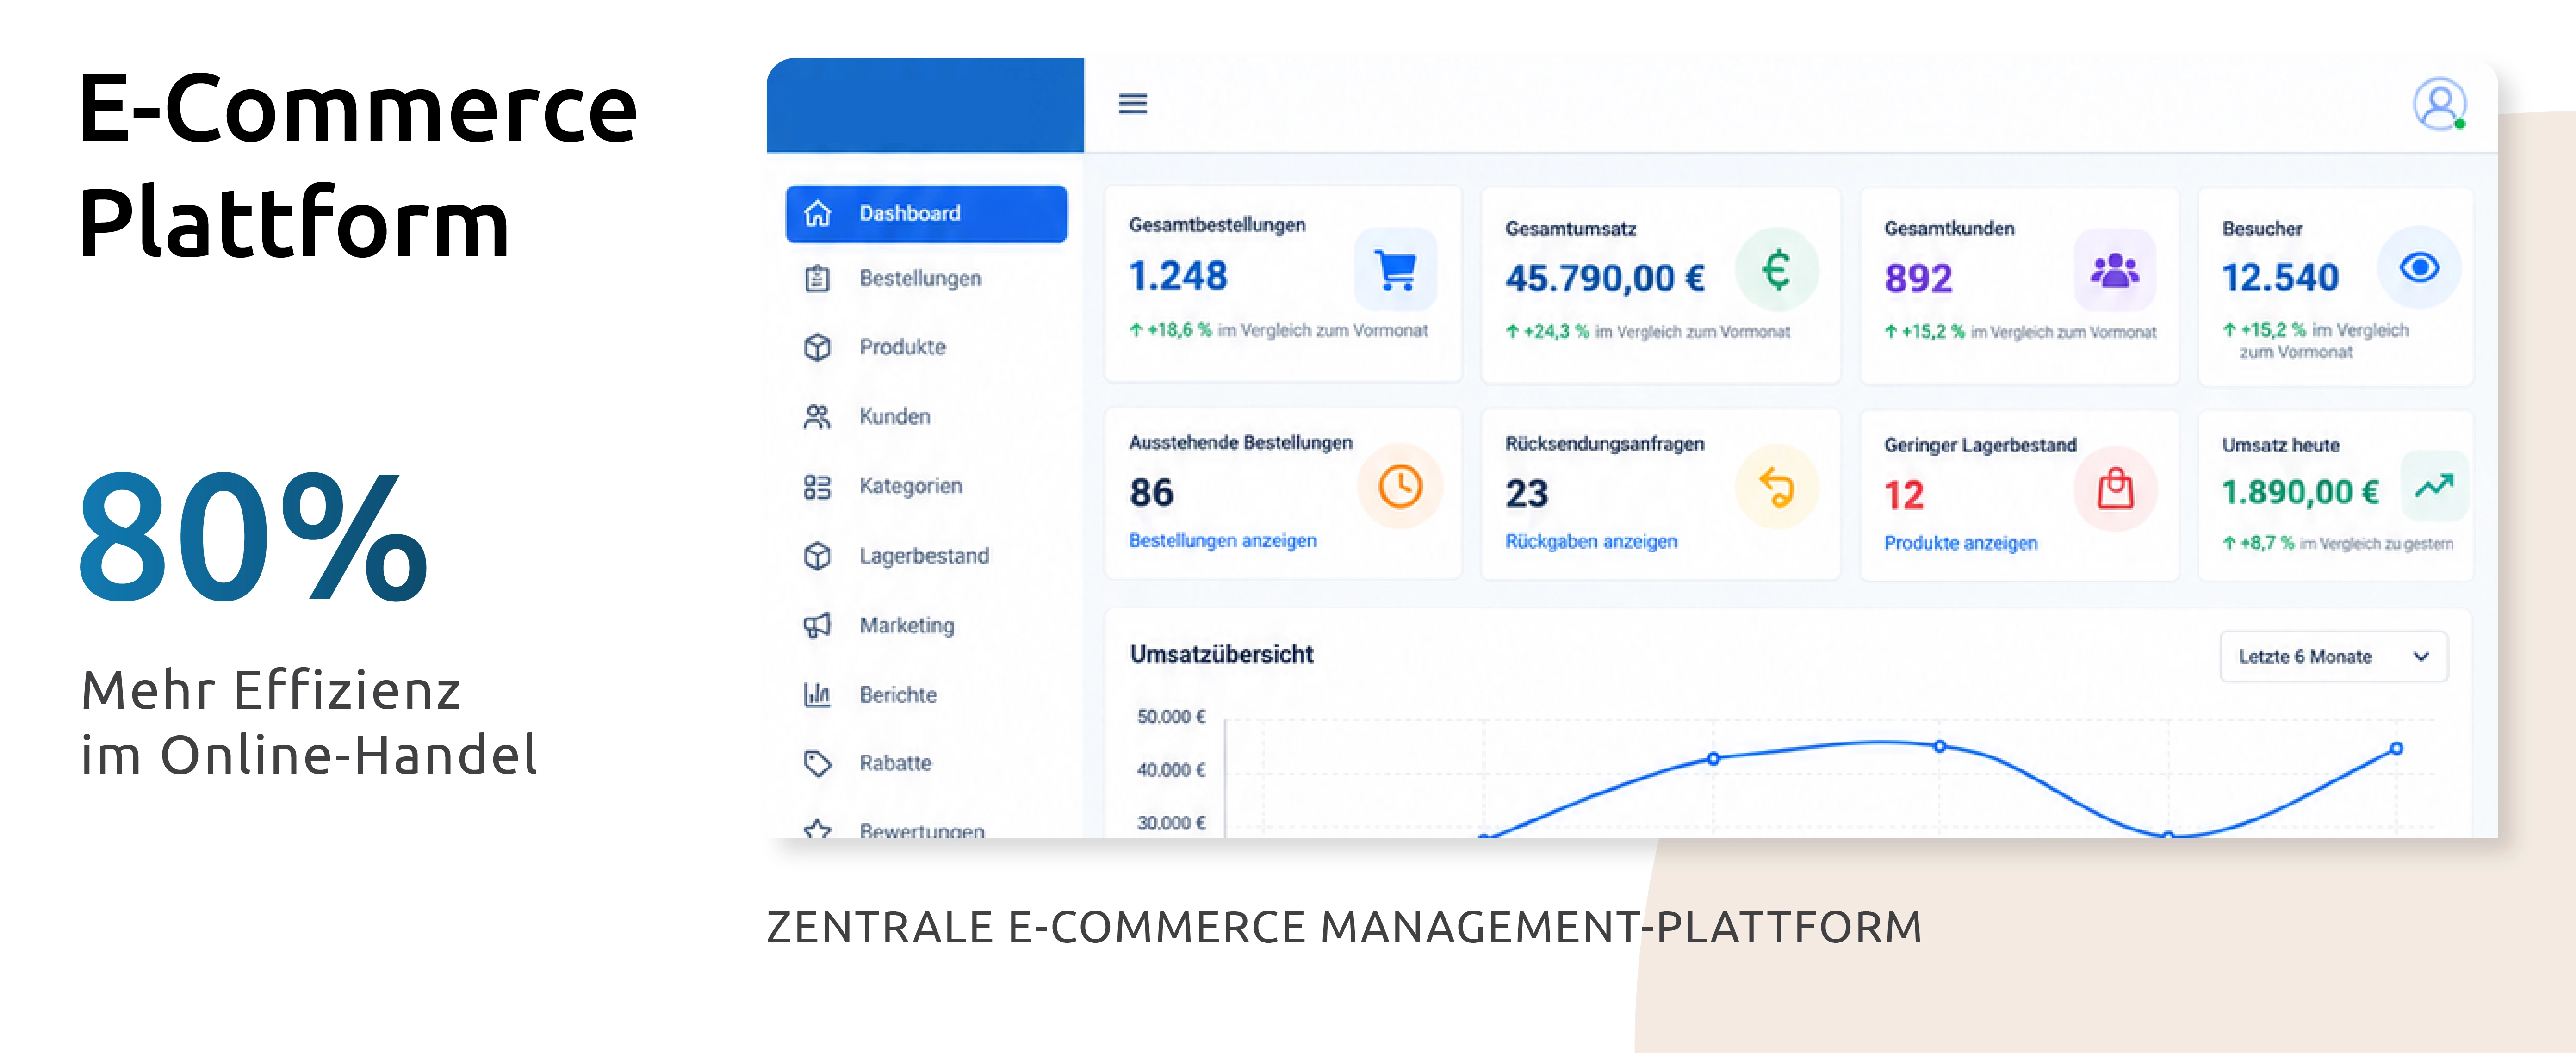Open the user profile avatar
2576x1053 pixels.
2439,104
